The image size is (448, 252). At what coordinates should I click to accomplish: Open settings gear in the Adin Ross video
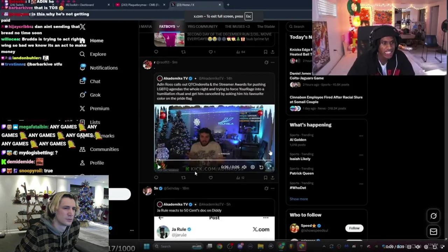(x=252, y=167)
